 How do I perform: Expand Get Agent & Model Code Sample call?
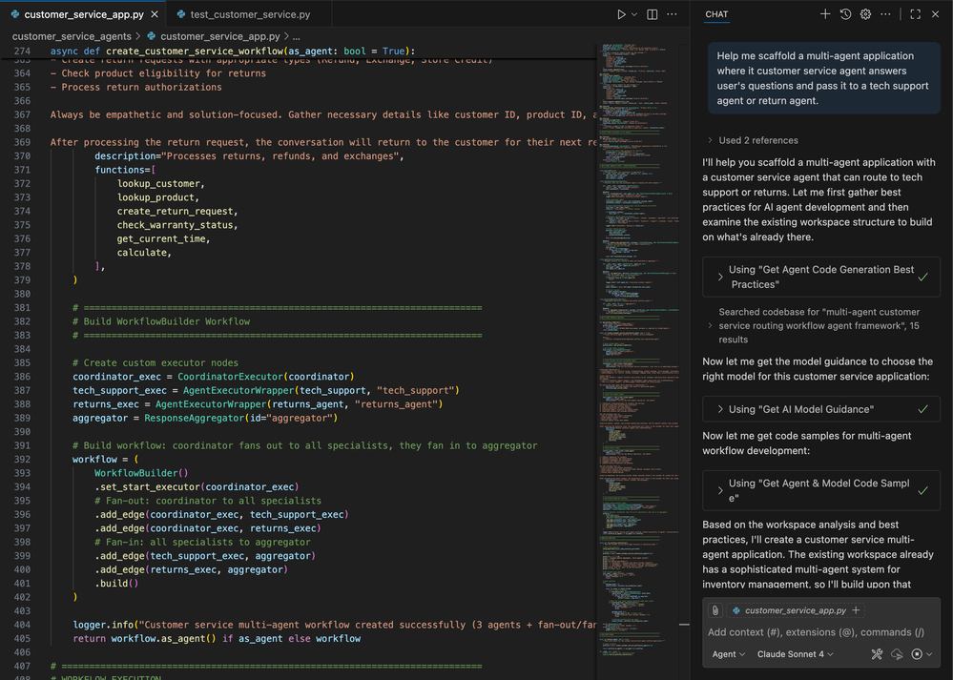pos(821,490)
